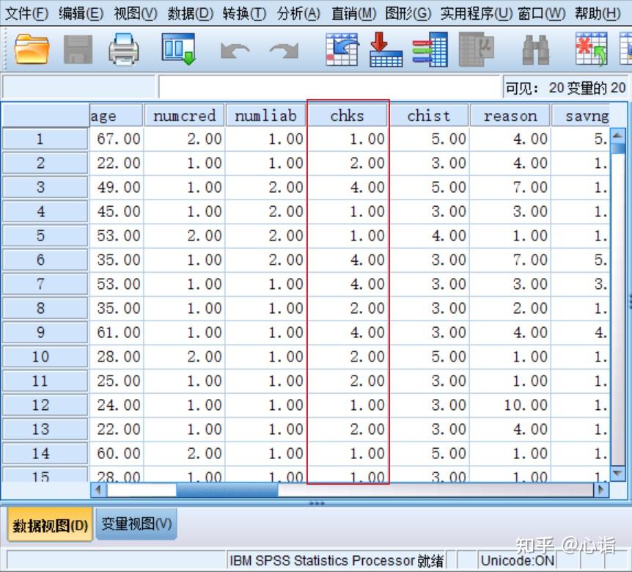Image resolution: width=632 pixels, height=572 pixels.
Task: Click the Print icon in toolbar
Action: 124,49
